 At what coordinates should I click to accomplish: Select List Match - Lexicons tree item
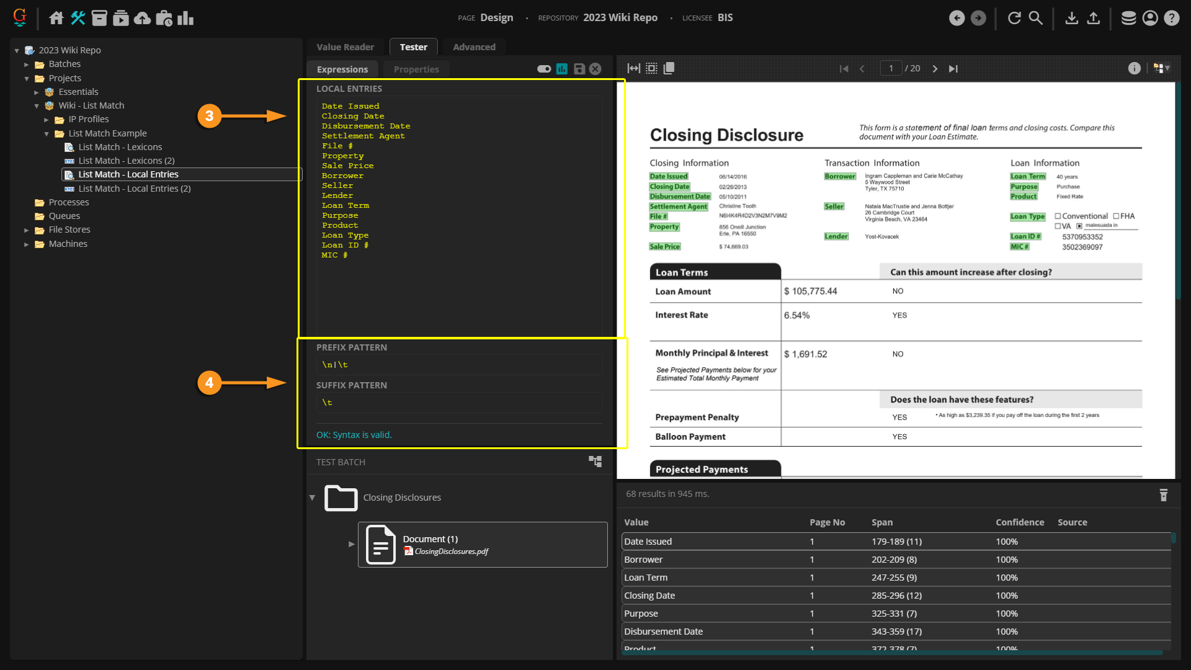[x=120, y=147]
